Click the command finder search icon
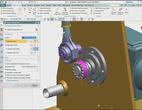This screenshot has width=142, height=110. [121, 5]
